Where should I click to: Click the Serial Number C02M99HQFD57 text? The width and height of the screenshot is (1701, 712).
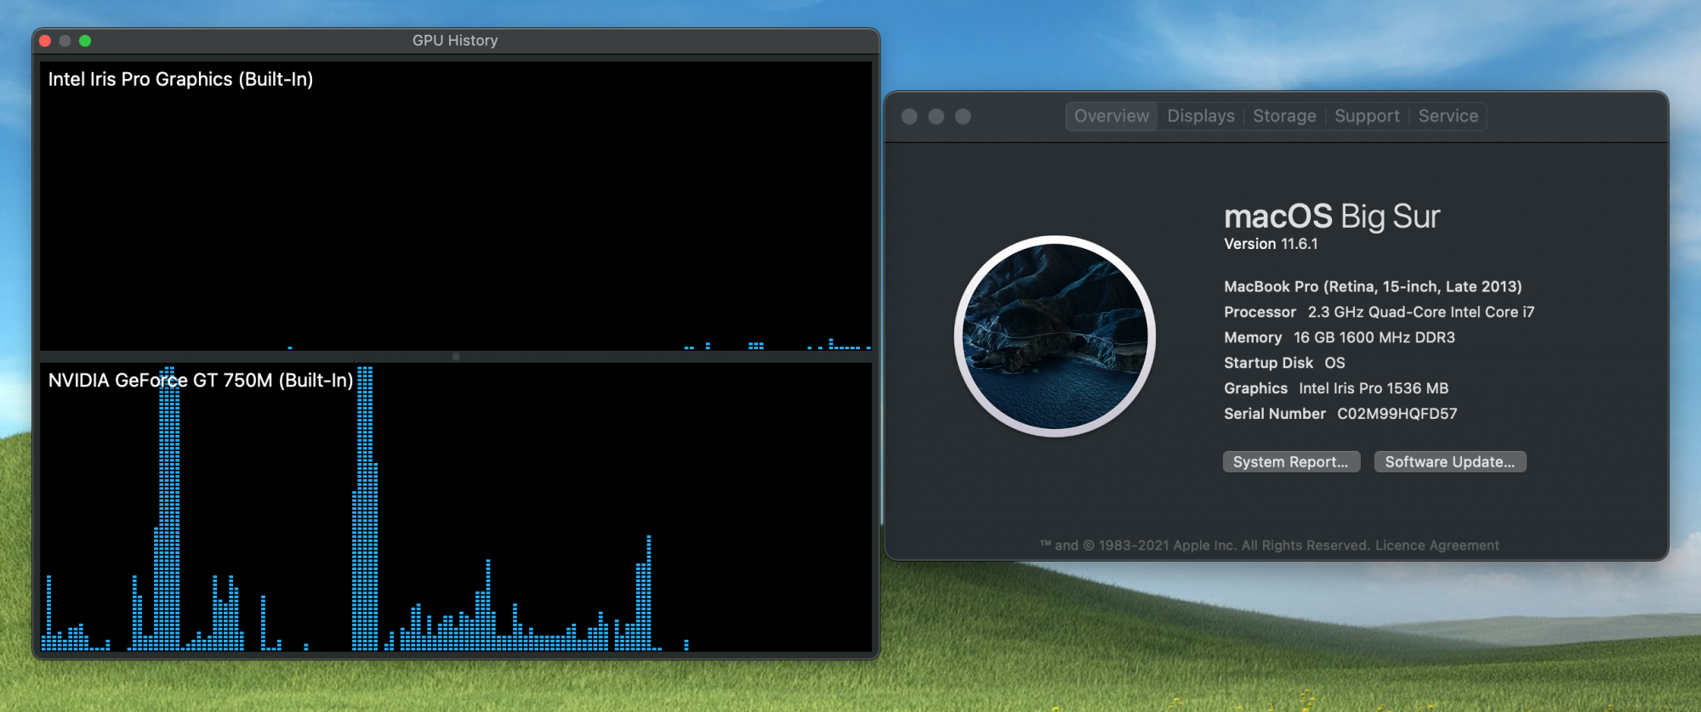pyautogui.click(x=1340, y=414)
